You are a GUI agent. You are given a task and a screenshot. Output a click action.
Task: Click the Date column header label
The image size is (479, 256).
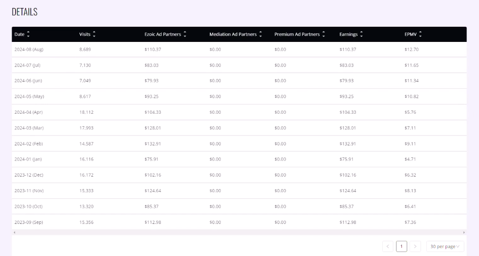click(x=19, y=34)
